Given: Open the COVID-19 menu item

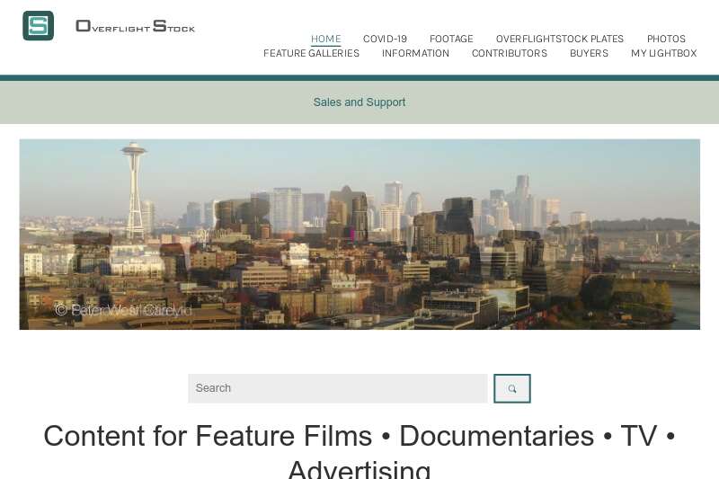Looking at the screenshot, I should [x=385, y=39].
